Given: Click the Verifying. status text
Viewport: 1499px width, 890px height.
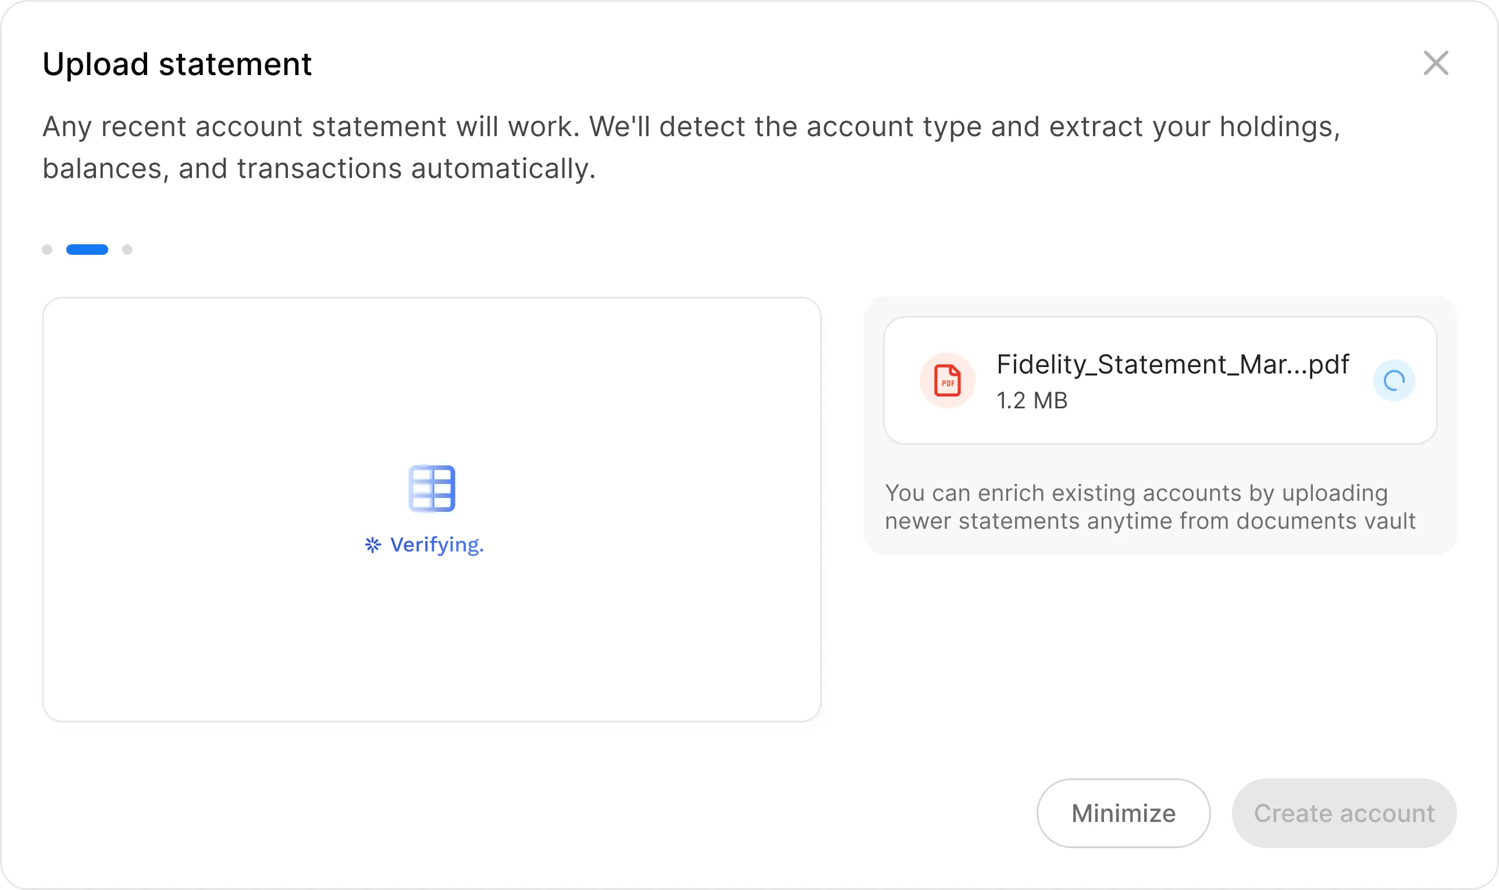Looking at the screenshot, I should pyautogui.click(x=436, y=544).
